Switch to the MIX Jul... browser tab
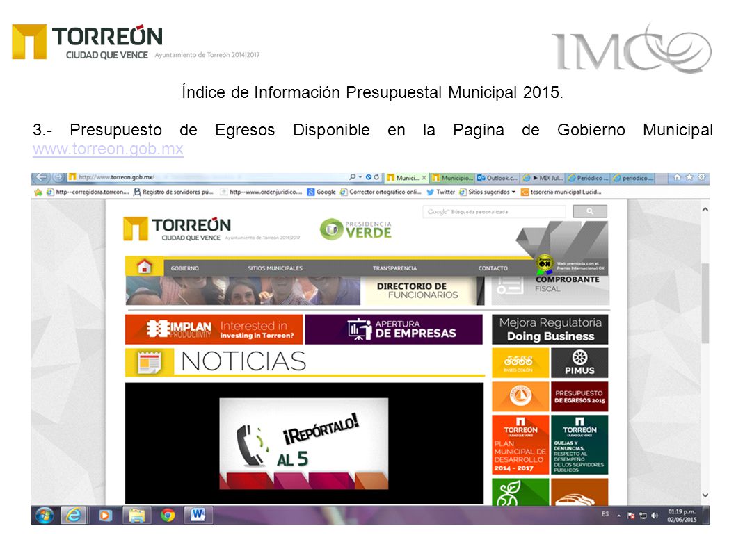736x551 pixels. (x=543, y=178)
